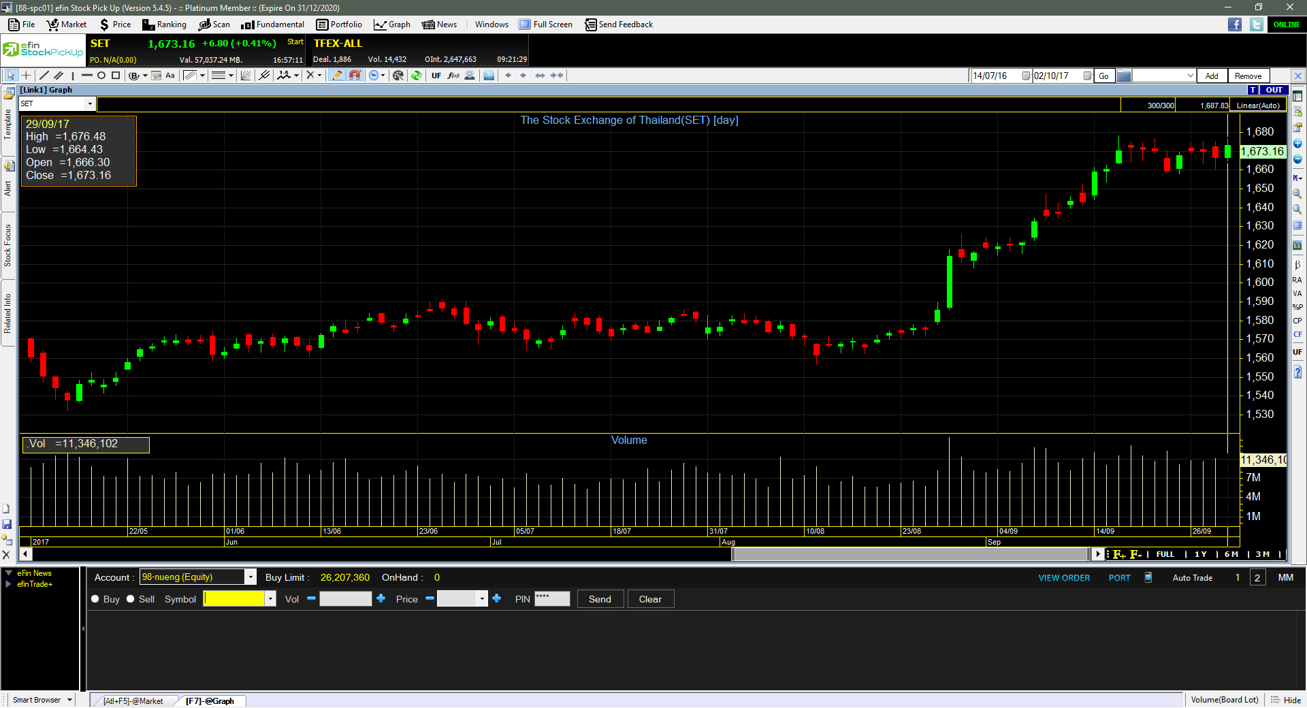Open the VIEW ORDER link
This screenshot has height=708, width=1307.
point(1064,578)
